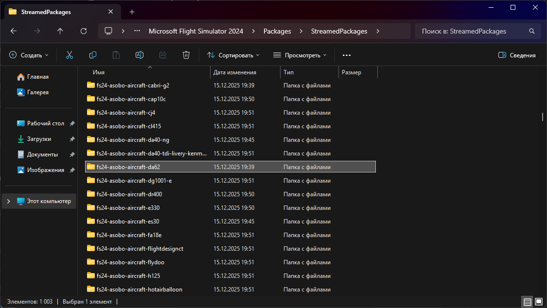Click the Delete trash can icon

point(186,55)
